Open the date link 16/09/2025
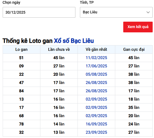 click(96, 124)
